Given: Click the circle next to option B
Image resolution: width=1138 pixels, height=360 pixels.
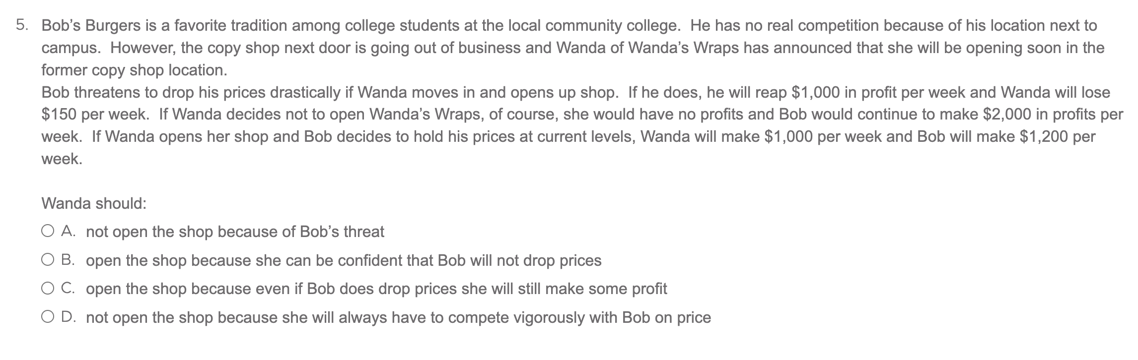Looking at the screenshot, I should pos(48,258).
